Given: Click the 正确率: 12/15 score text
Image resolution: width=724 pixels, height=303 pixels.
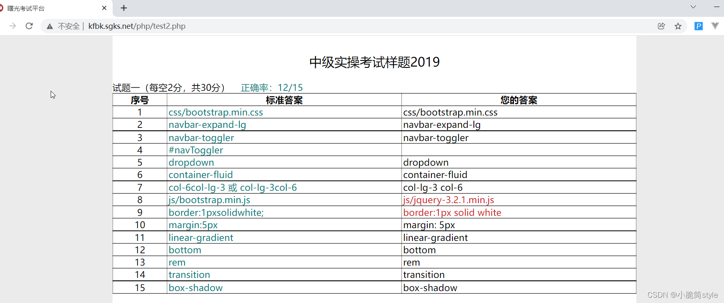Looking at the screenshot, I should 272,88.
